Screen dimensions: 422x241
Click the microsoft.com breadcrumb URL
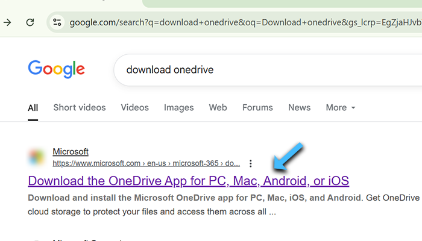pos(146,163)
